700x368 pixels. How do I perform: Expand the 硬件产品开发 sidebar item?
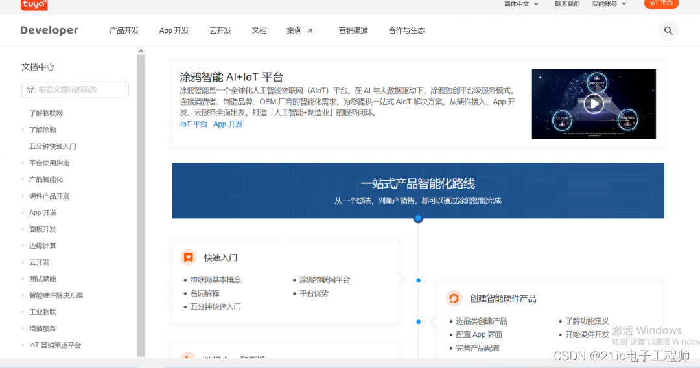(x=23, y=196)
